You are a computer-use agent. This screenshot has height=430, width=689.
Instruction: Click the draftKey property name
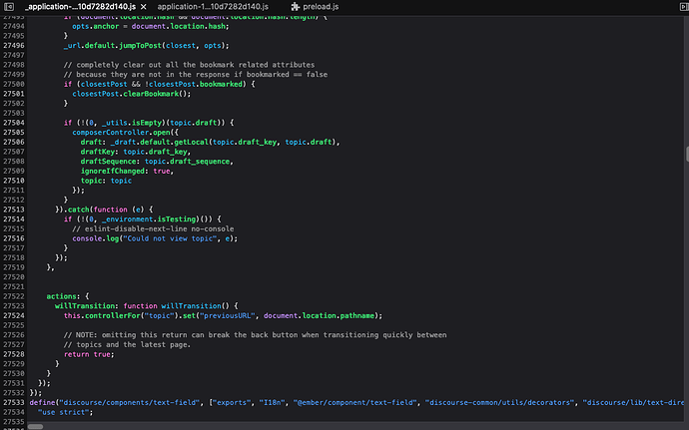point(98,152)
